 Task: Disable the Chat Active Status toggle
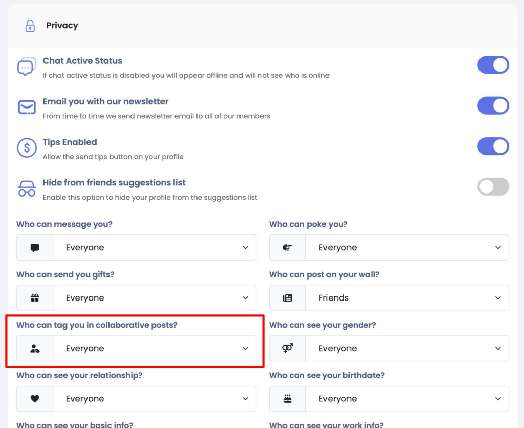[x=493, y=66]
